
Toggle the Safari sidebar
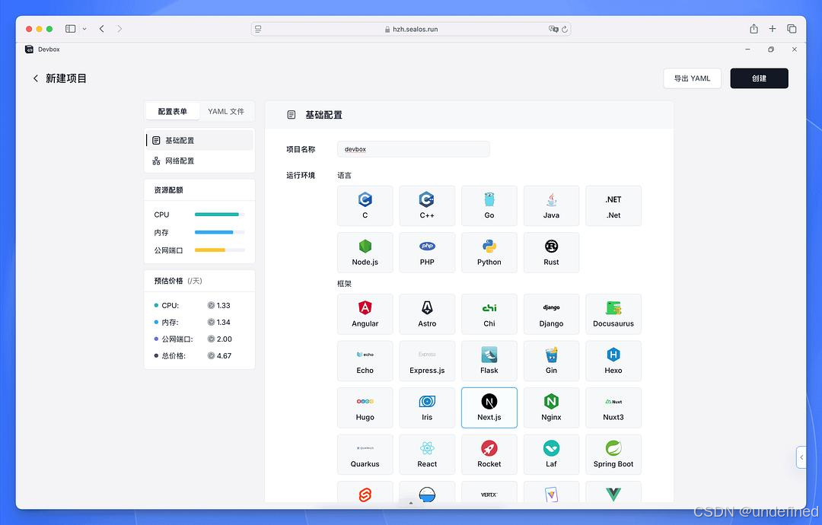[70, 29]
